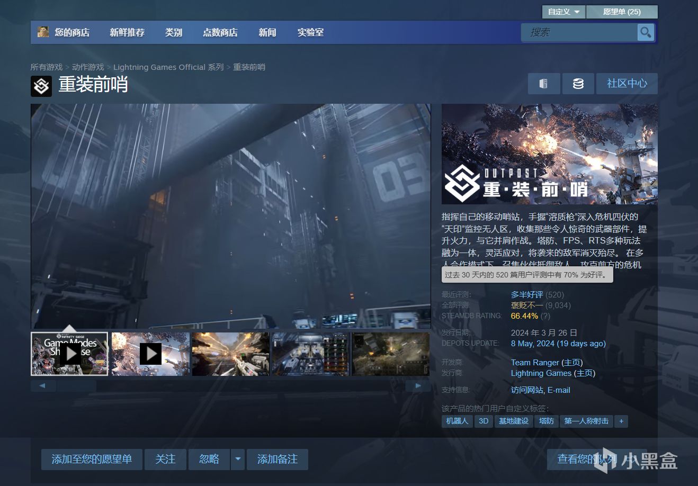Click the search magnifier icon
Image resolution: width=698 pixels, height=486 pixels.
coord(646,32)
